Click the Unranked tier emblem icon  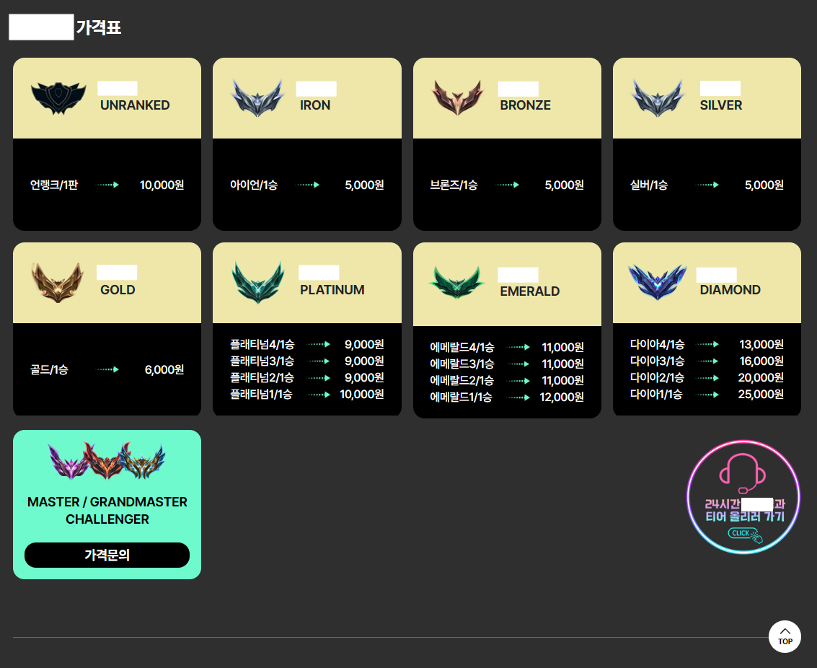[58, 98]
